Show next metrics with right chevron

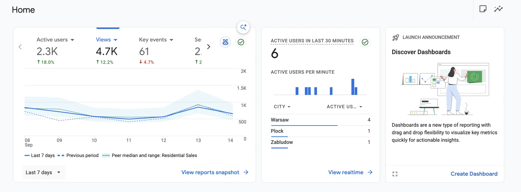point(209,47)
